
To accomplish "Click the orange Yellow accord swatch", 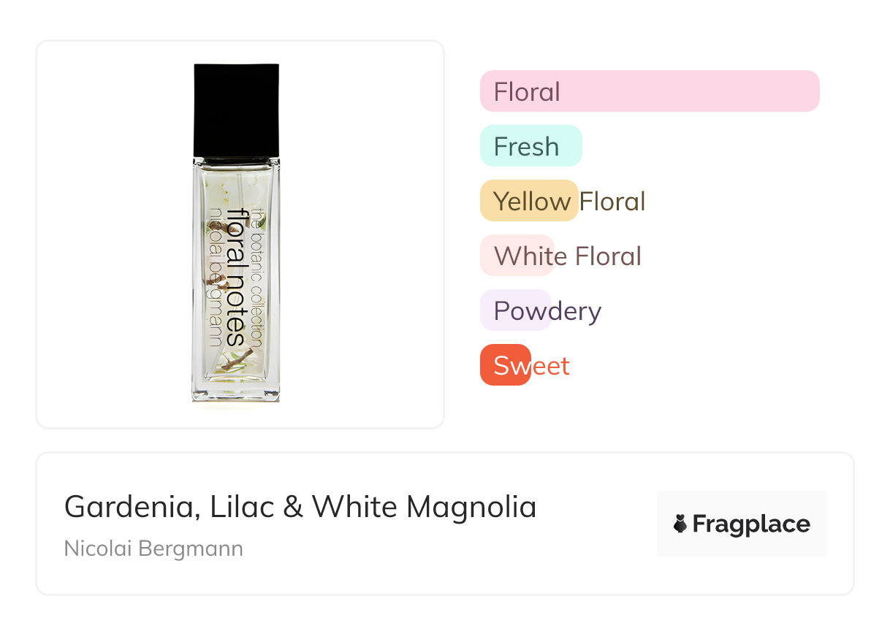I will pyautogui.click(x=528, y=201).
